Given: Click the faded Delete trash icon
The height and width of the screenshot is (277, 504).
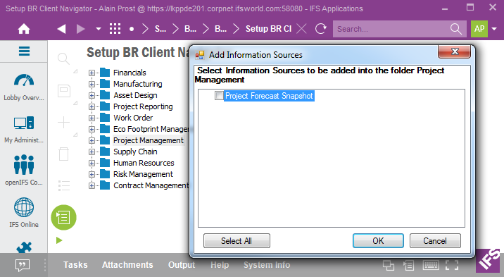Looking at the screenshot, I should [x=63, y=154].
